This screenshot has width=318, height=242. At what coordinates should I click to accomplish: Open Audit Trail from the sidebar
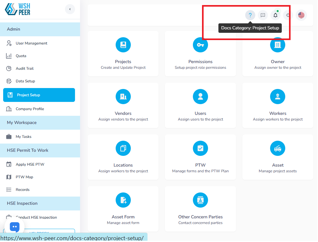coord(25,68)
